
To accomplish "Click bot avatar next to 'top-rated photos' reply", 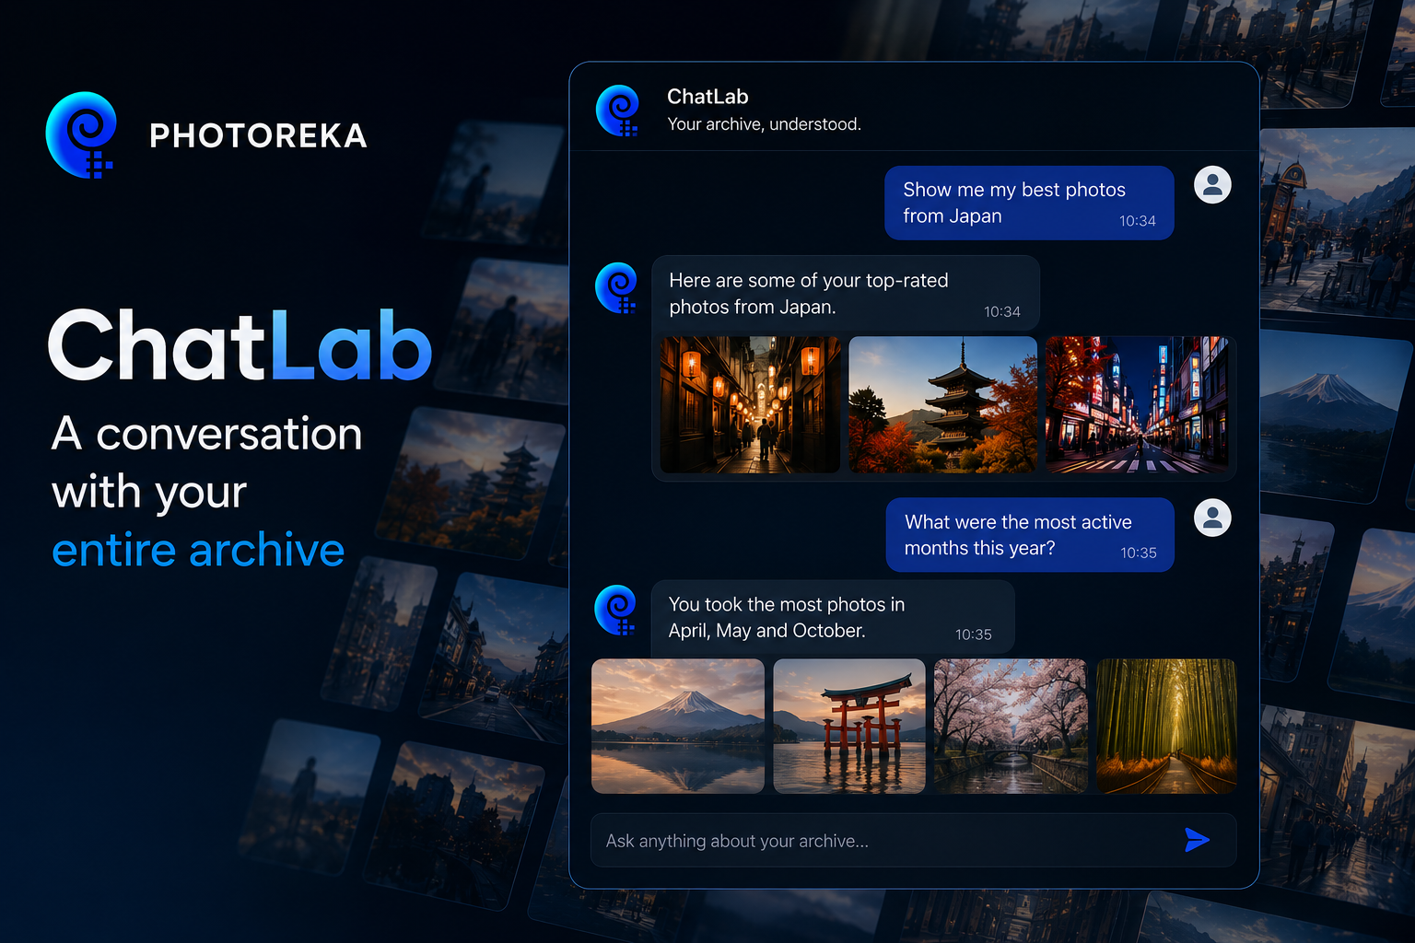I will coord(616,287).
